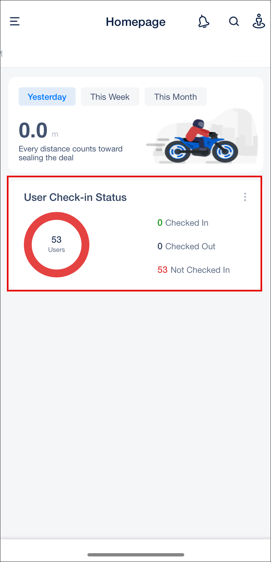Image resolution: width=271 pixels, height=562 pixels.
Task: Switch to This Week tab
Action: (110, 97)
